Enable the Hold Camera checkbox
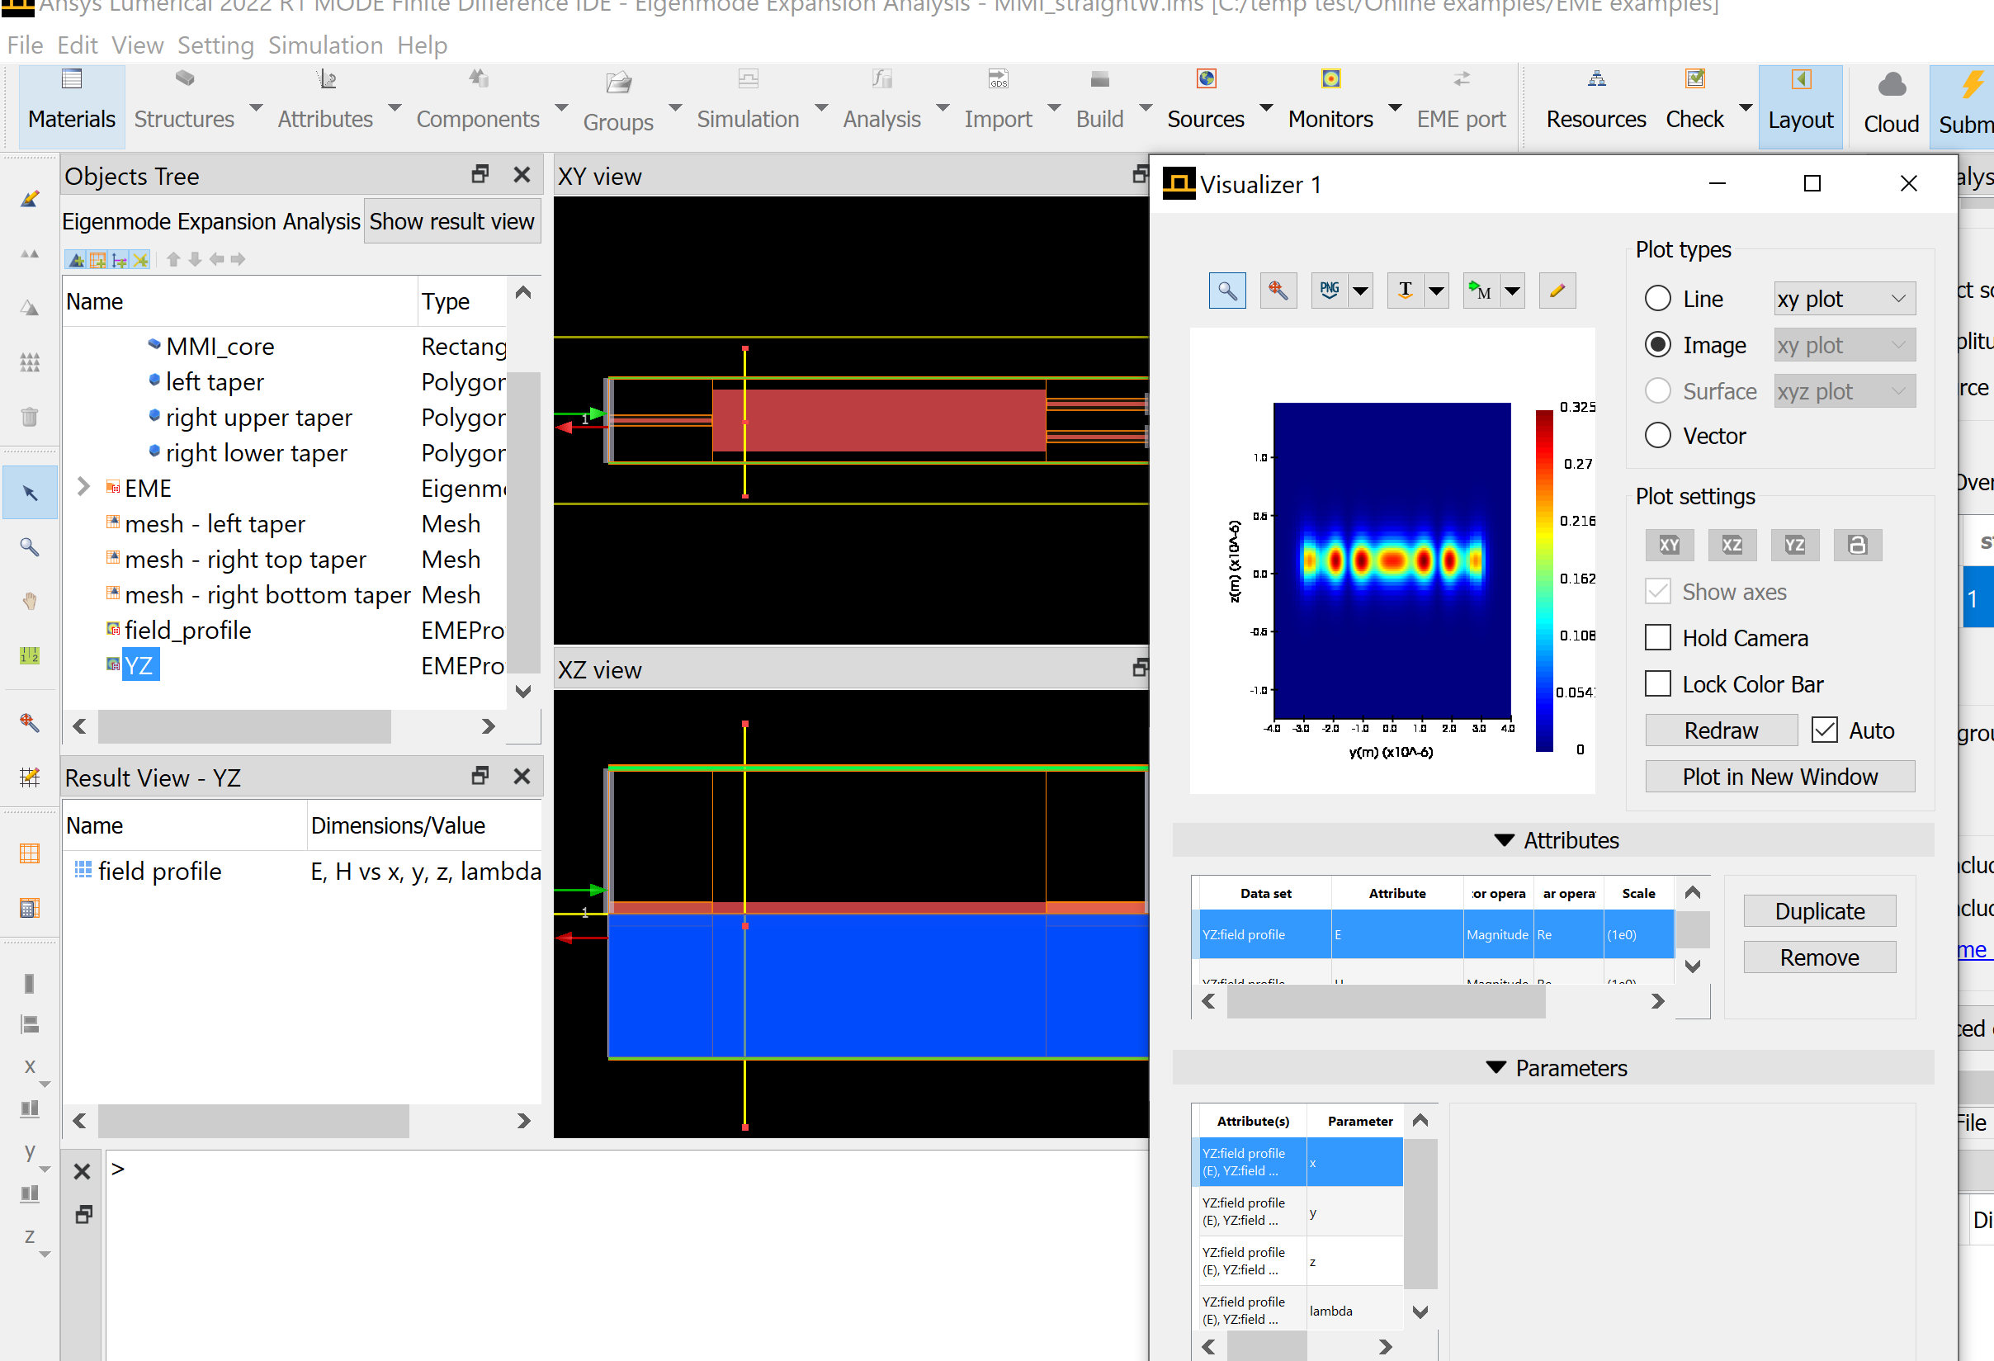 coord(1657,638)
